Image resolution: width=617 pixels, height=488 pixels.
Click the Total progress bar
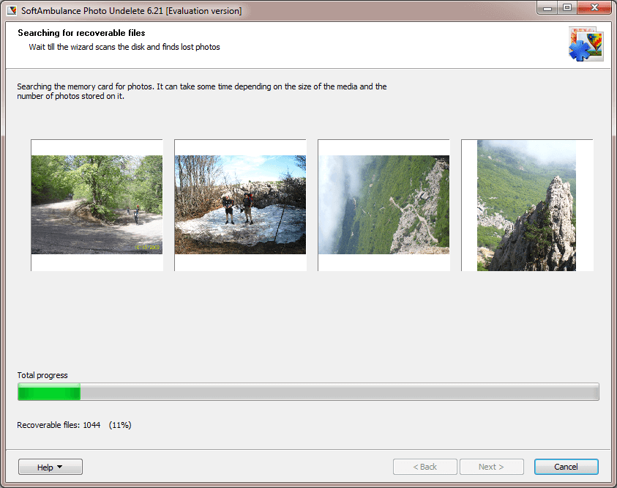pyautogui.click(x=308, y=391)
